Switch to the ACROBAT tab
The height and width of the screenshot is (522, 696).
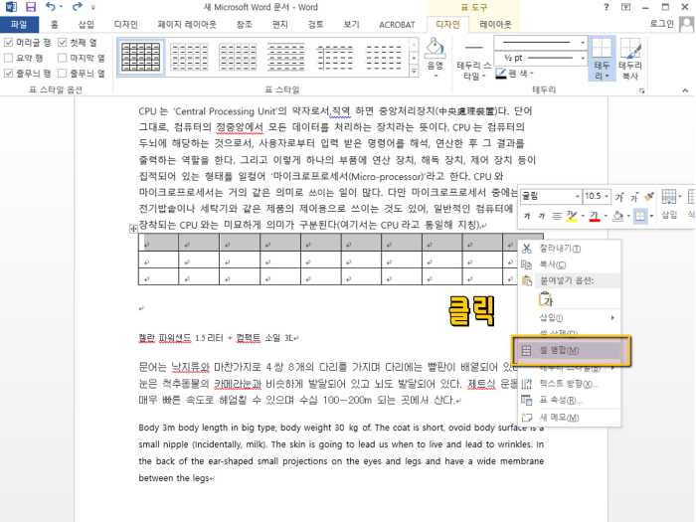coord(397,25)
